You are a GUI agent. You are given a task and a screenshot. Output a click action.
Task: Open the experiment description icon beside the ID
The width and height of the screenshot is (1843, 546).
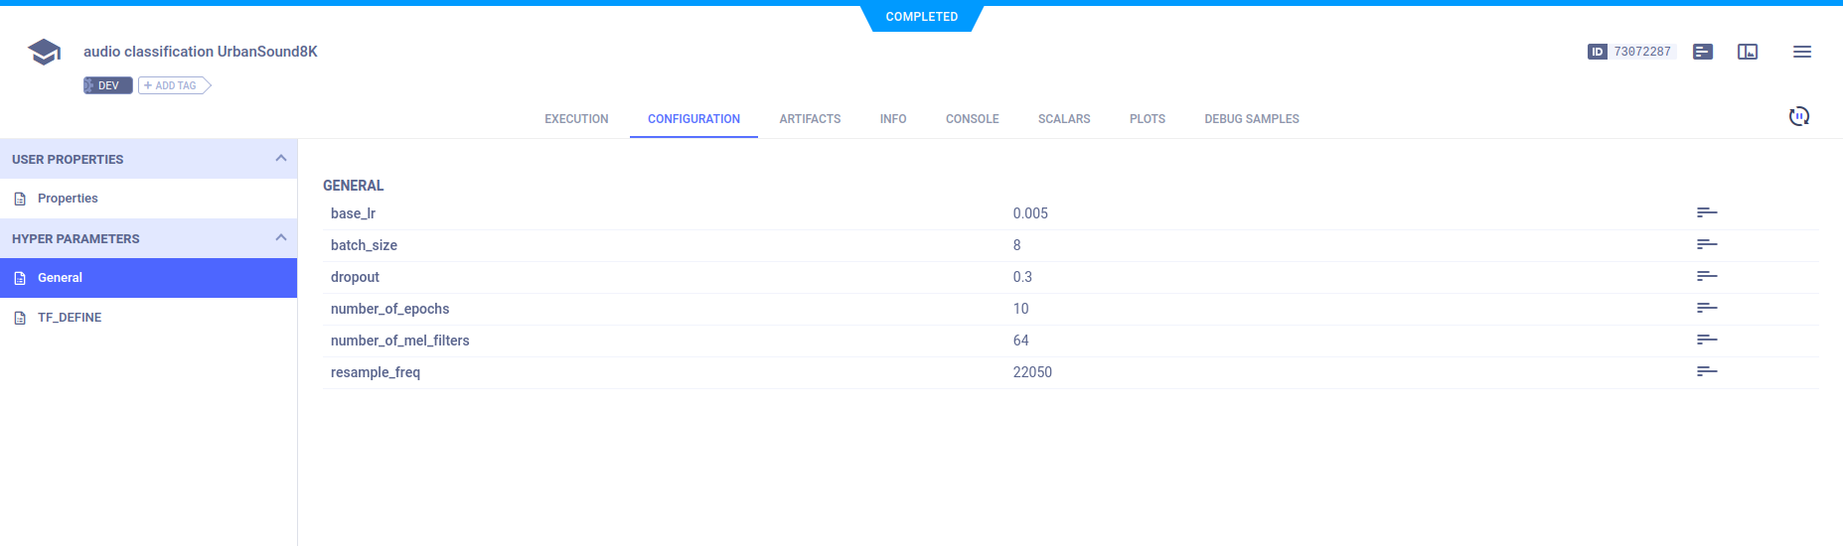pyautogui.click(x=1703, y=52)
